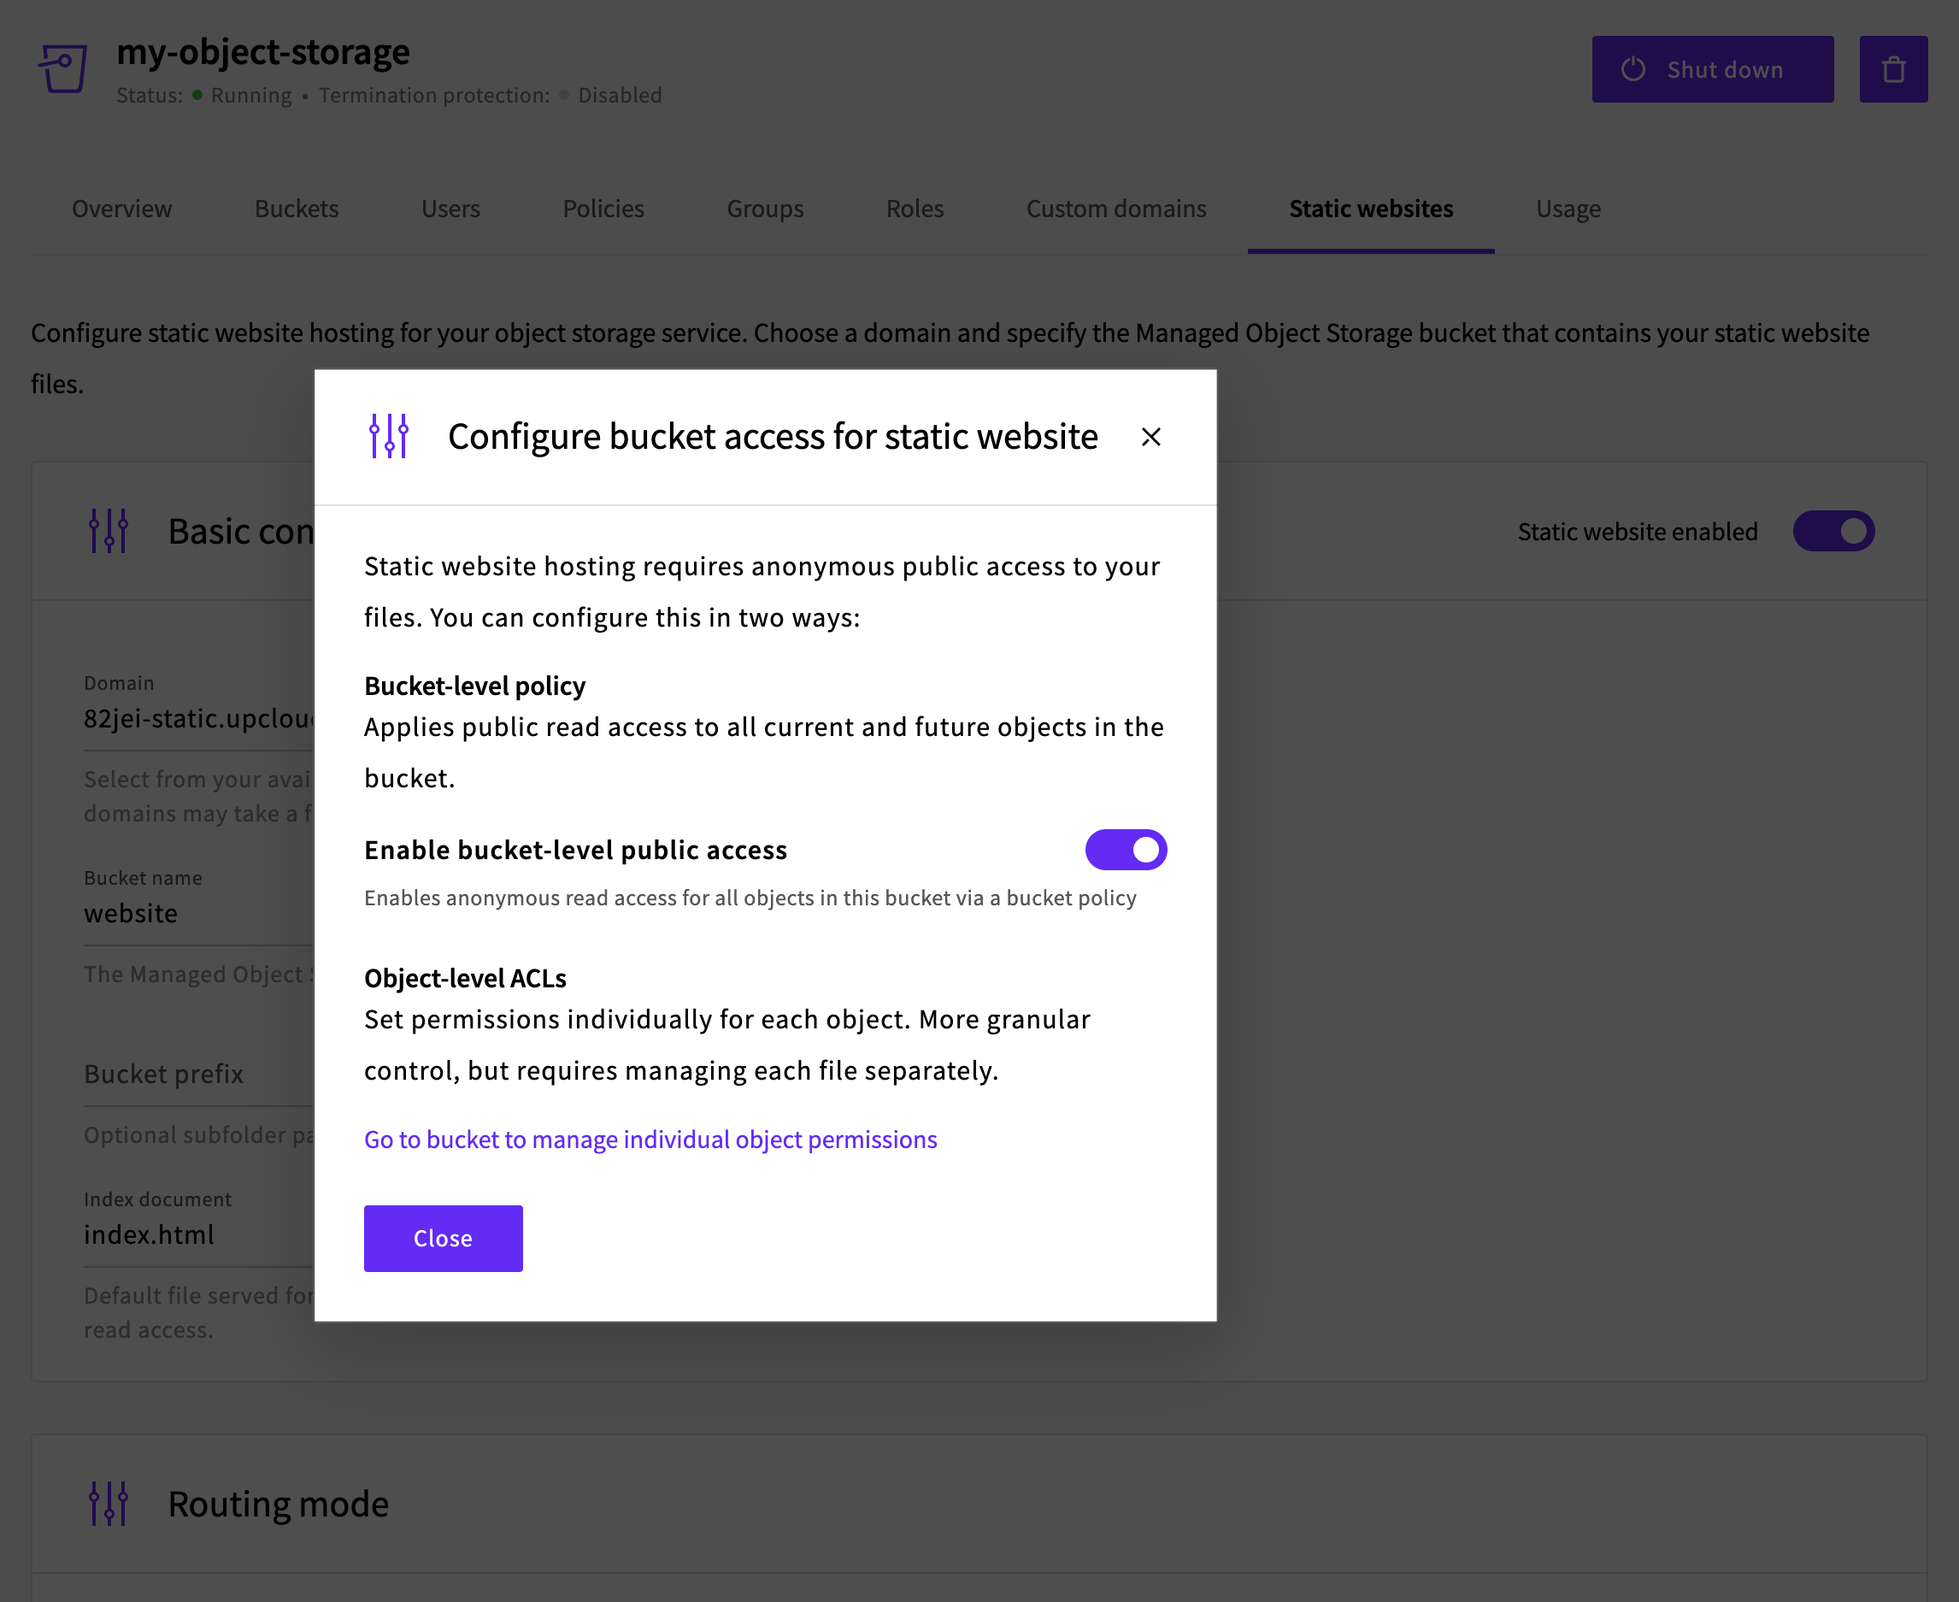This screenshot has width=1959, height=1602.
Task: Open the Users tab
Action: (x=450, y=209)
